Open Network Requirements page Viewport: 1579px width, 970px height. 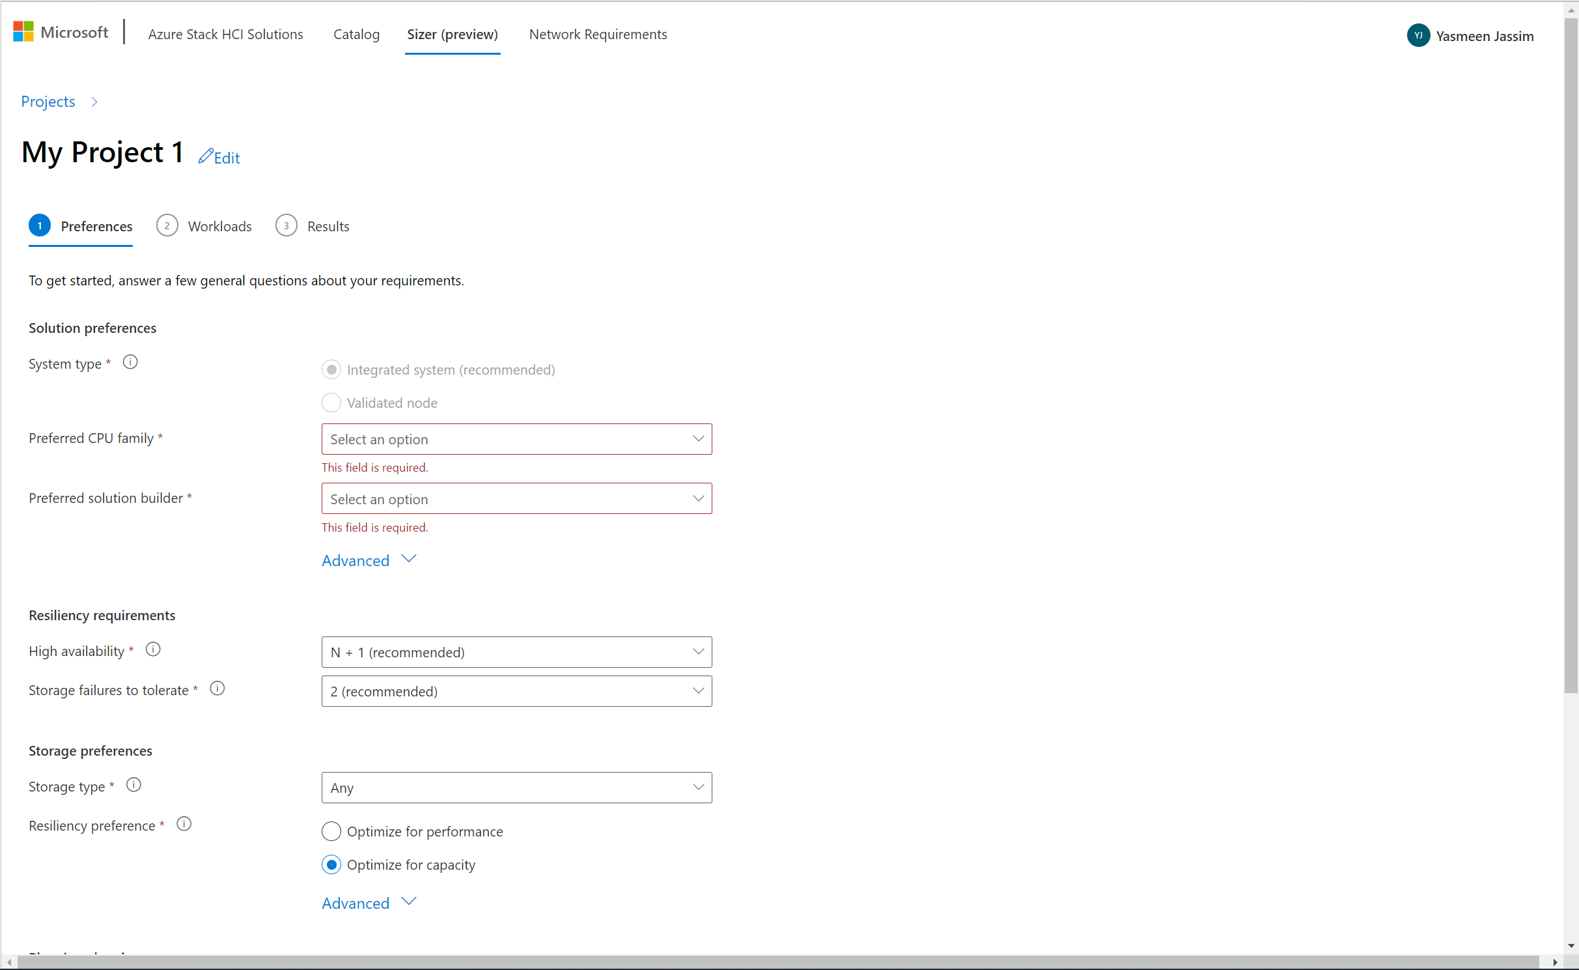(598, 35)
